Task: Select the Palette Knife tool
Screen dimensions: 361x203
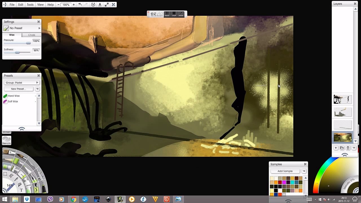Action: 32,164
